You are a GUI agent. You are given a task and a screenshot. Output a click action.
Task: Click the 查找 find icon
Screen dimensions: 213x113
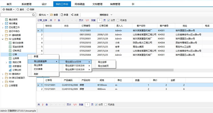click(x=18, y=9)
